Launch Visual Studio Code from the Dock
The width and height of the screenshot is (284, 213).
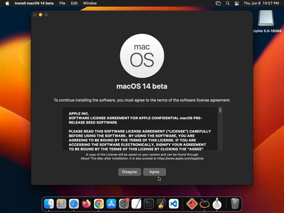[174, 204]
